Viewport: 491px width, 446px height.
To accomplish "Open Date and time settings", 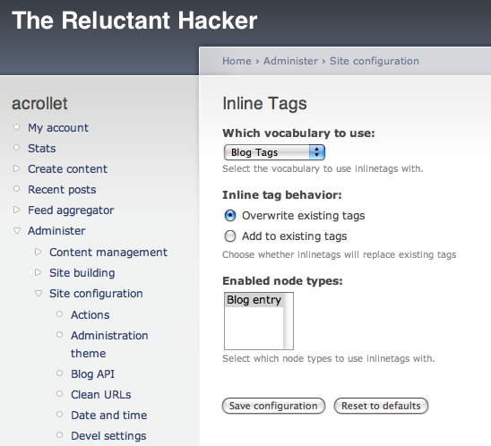I will coord(109,416).
